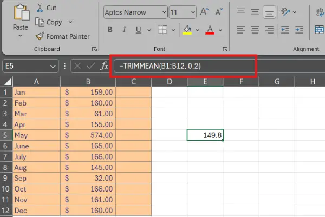Open the Paste options arrow
This screenshot has width=325, height=217.
point(21,36)
